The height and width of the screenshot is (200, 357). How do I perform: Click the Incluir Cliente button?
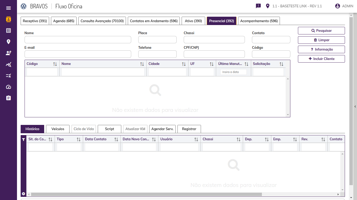(321, 59)
